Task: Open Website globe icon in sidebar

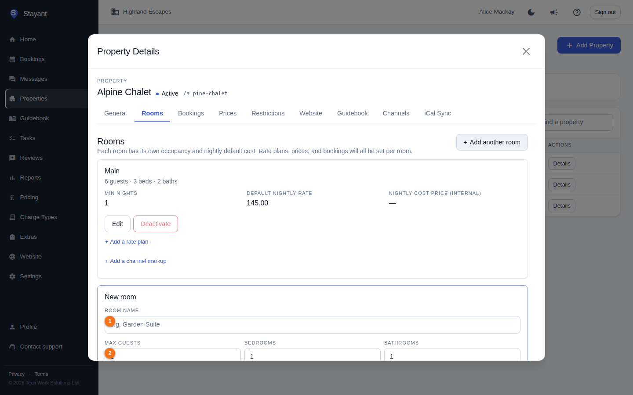Action: pos(12,257)
